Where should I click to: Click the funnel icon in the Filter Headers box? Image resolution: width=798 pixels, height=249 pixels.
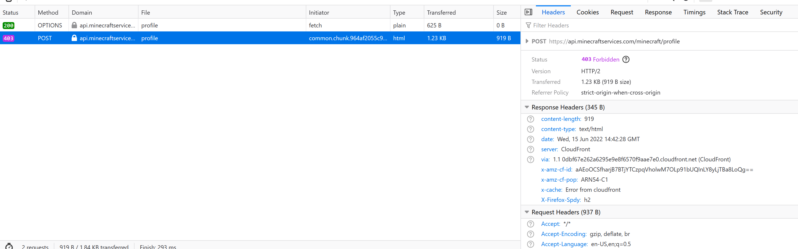[x=528, y=25]
